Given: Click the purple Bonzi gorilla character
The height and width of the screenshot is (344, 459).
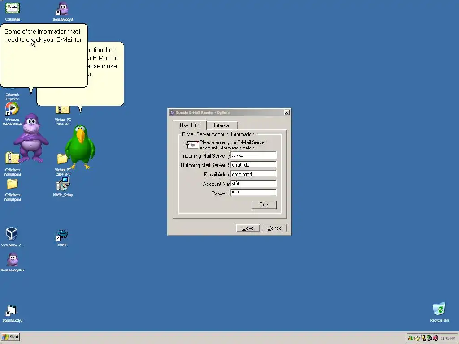Looking at the screenshot, I should click(x=31, y=138).
